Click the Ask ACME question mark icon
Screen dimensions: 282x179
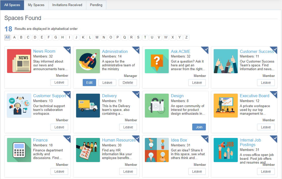(157, 61)
